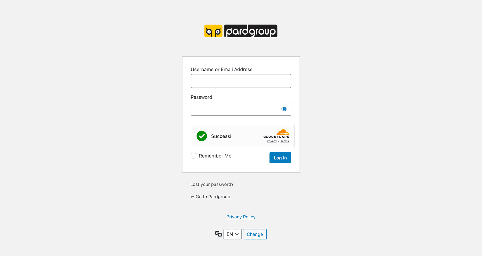The height and width of the screenshot is (256, 482).
Task: Click the Change language button
Action: coord(255,234)
